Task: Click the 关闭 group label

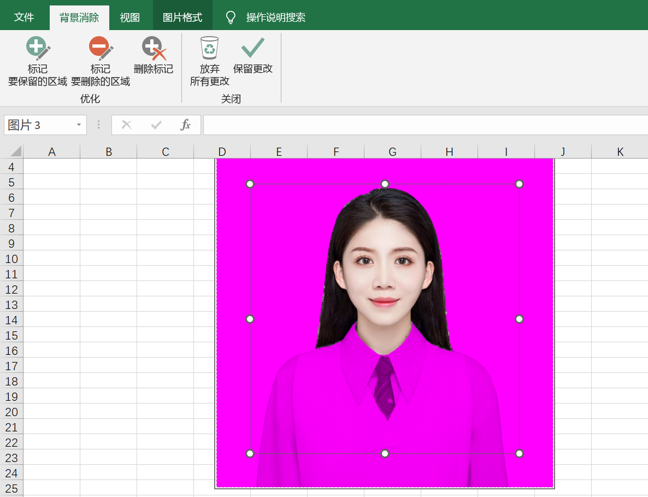Action: pos(231,98)
